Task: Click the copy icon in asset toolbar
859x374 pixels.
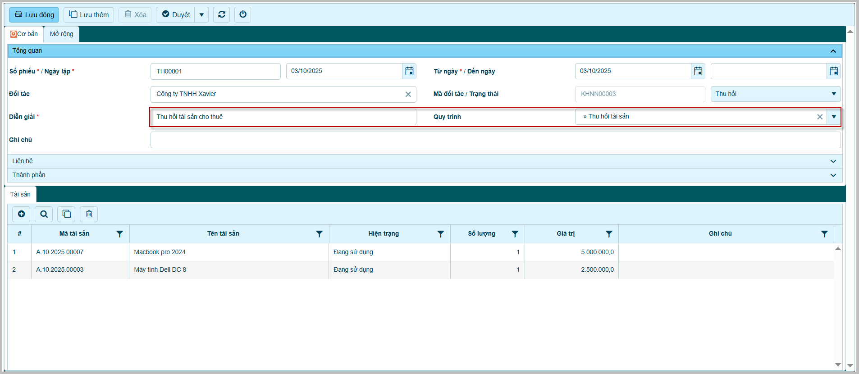Action: (x=66, y=214)
